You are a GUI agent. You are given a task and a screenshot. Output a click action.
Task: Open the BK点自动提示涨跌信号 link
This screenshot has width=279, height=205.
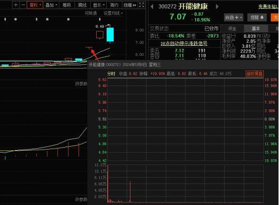(184, 43)
